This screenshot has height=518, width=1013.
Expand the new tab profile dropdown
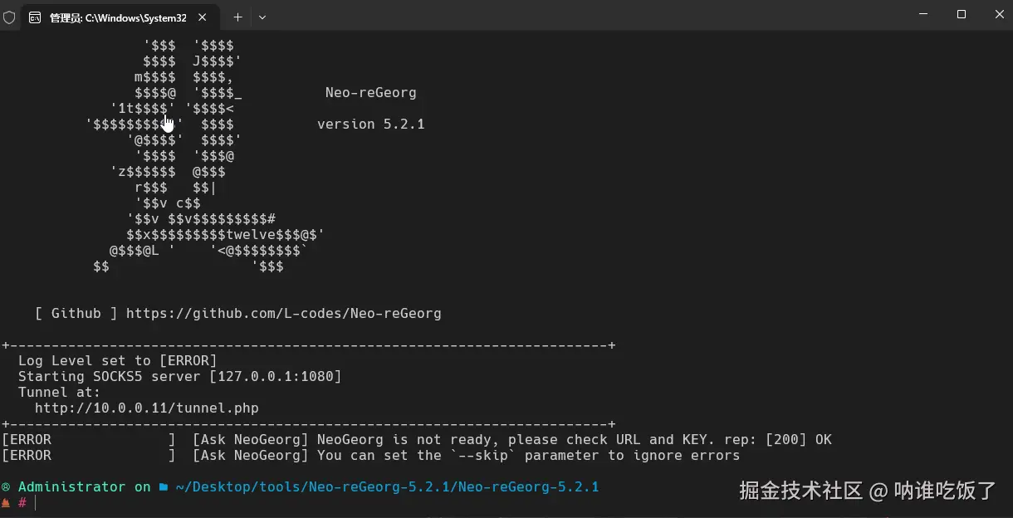tap(262, 17)
